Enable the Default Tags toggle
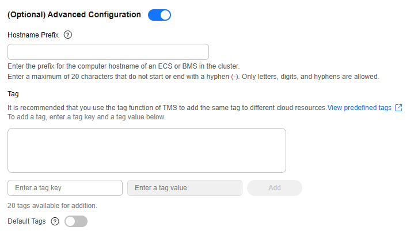The image size is (418, 234). click(x=76, y=221)
